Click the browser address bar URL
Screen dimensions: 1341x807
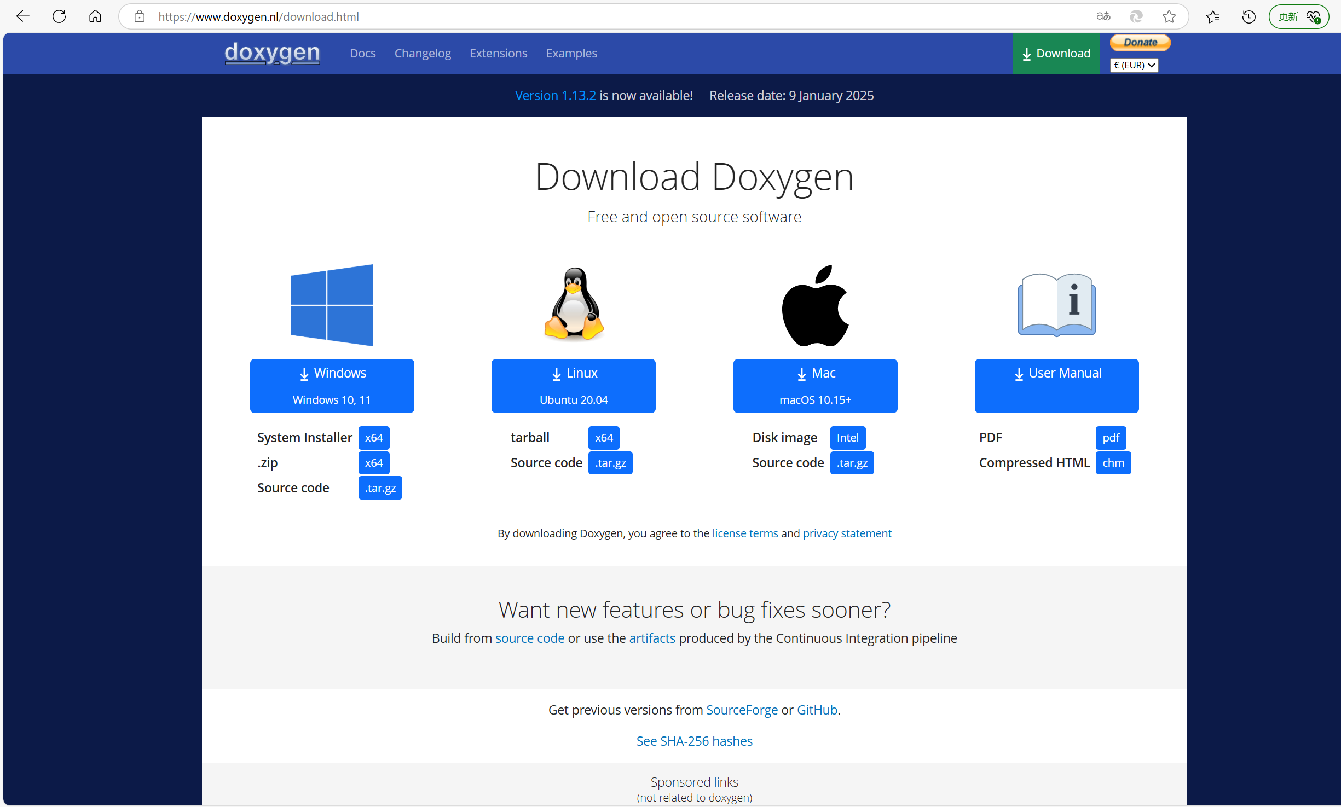click(x=258, y=16)
